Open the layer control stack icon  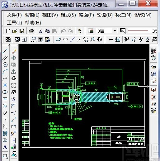point(91,31)
